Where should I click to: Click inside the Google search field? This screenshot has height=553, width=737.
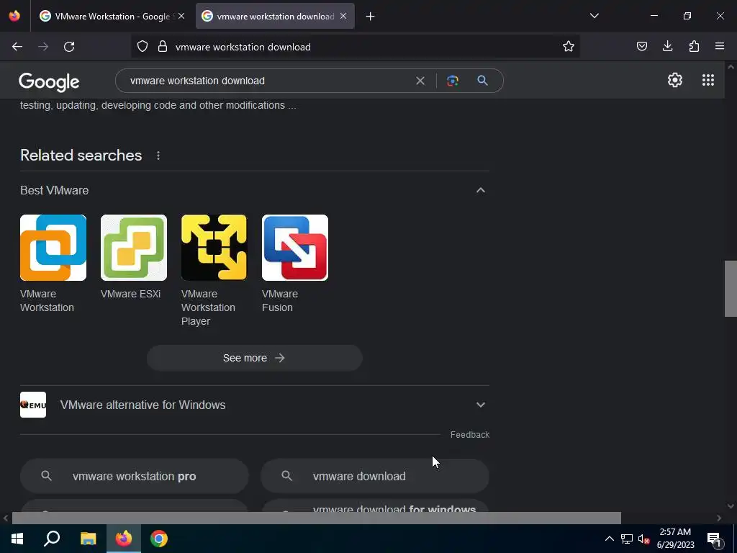[x=268, y=81]
